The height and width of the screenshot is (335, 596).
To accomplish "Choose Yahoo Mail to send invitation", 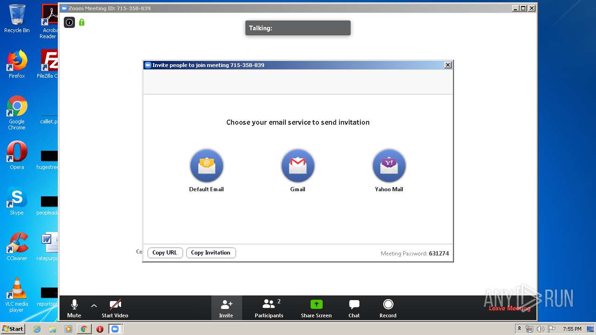I will pyautogui.click(x=389, y=170).
